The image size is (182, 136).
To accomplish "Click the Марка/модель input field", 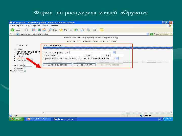I will click(71, 55).
